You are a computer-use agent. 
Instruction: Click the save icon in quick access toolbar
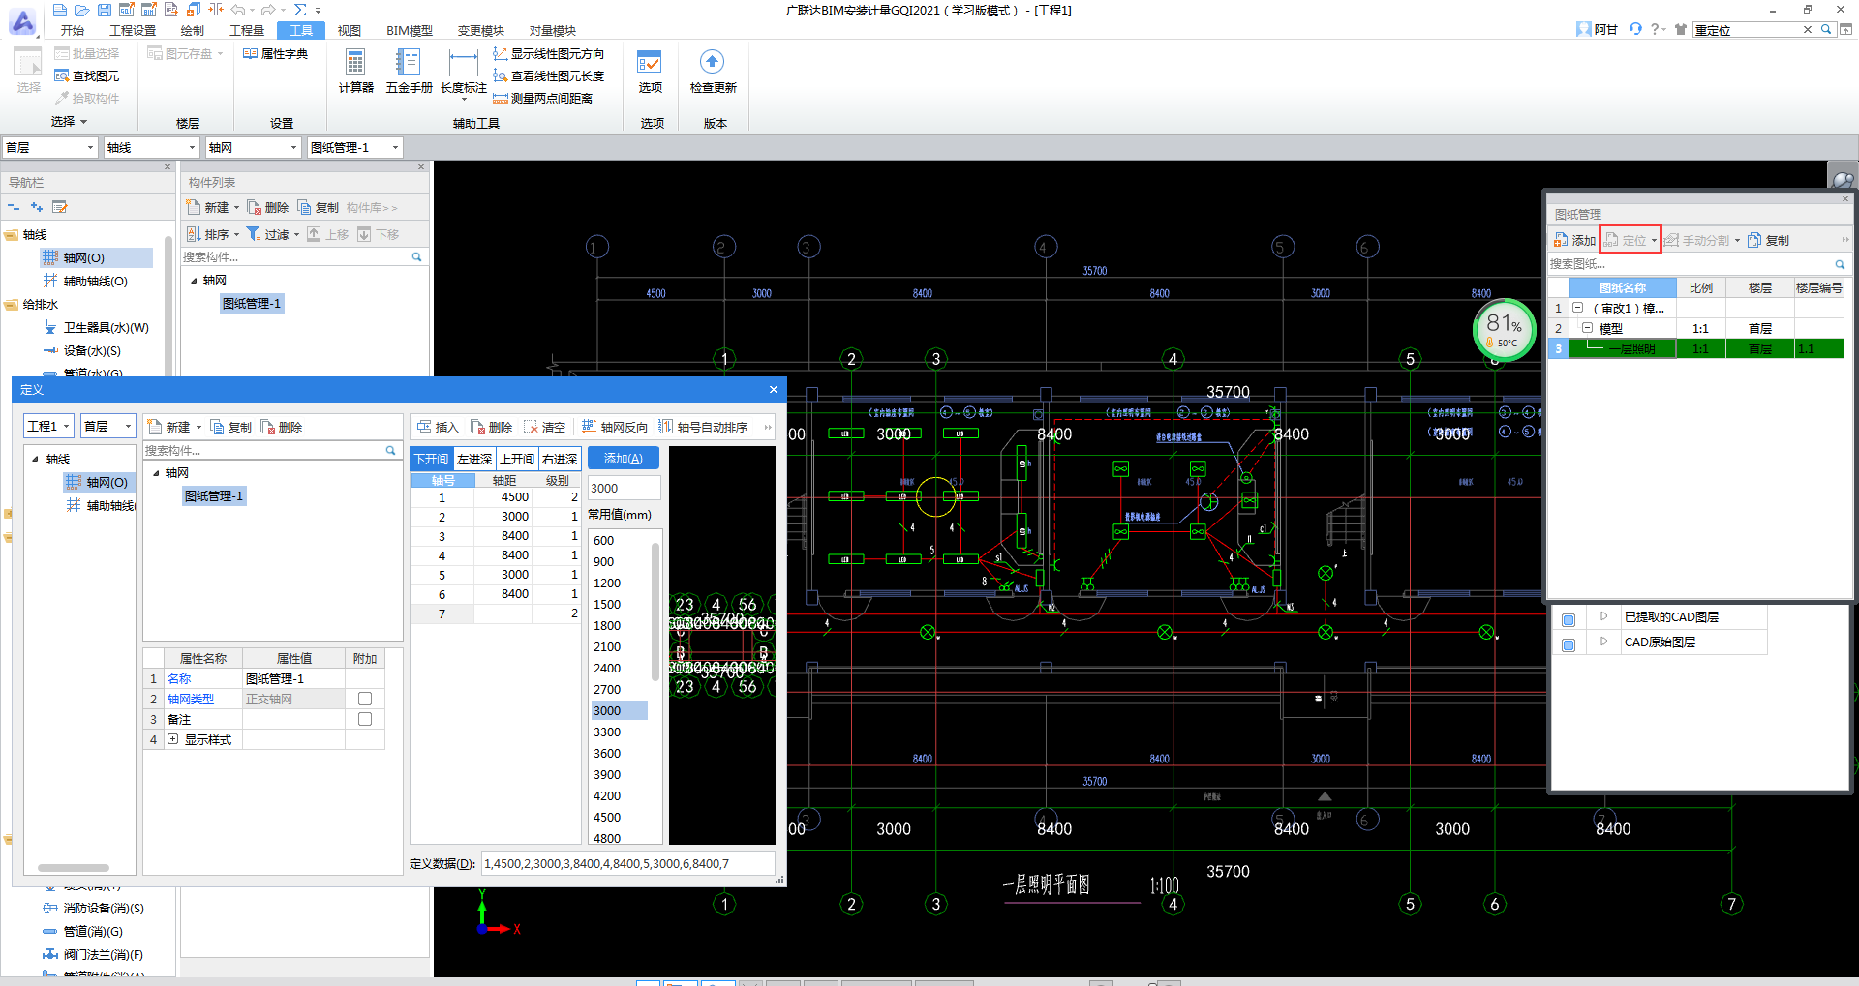tap(105, 10)
